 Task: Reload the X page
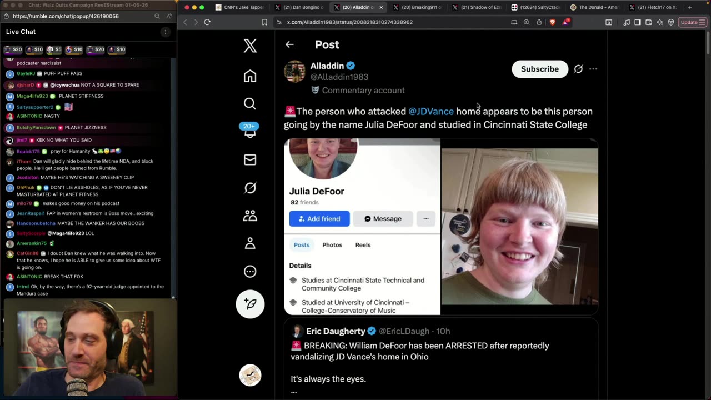(207, 22)
